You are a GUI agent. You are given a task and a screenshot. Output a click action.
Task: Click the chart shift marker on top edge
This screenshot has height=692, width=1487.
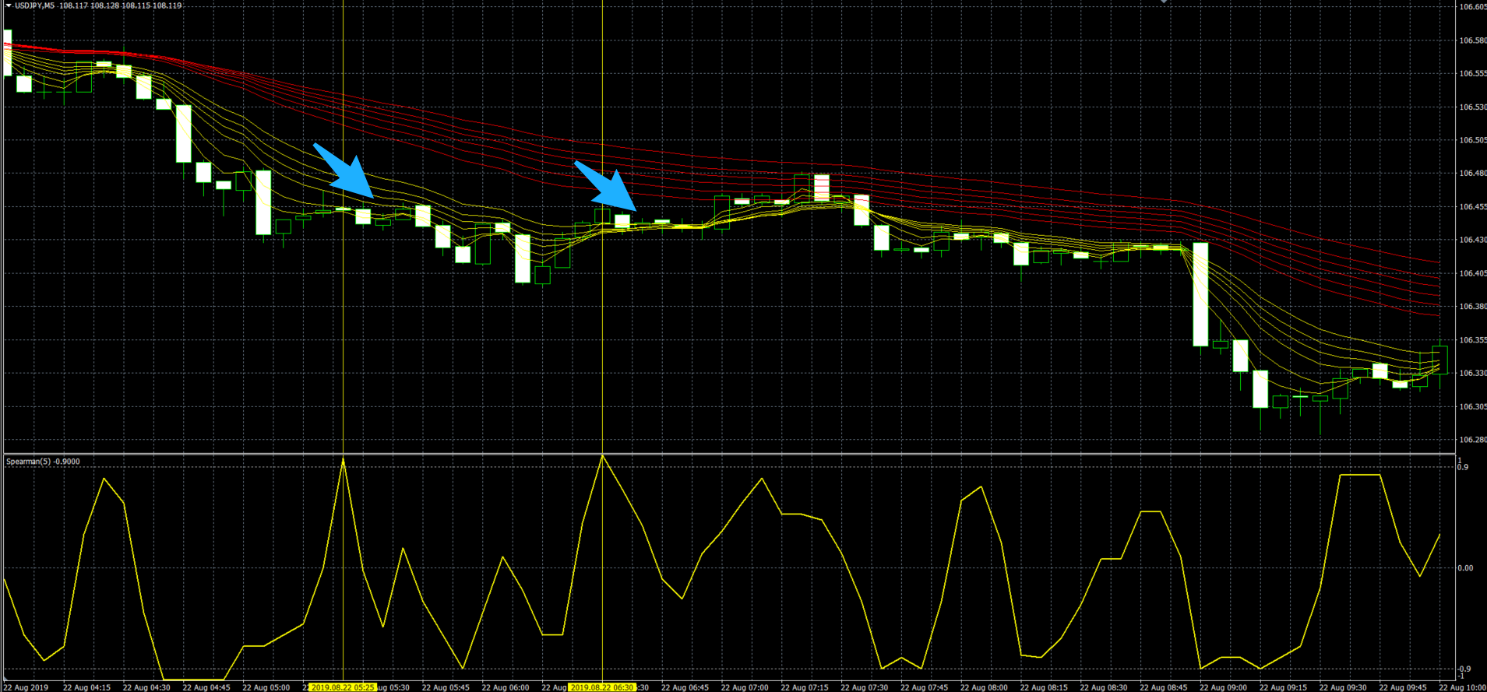[x=1164, y=2]
